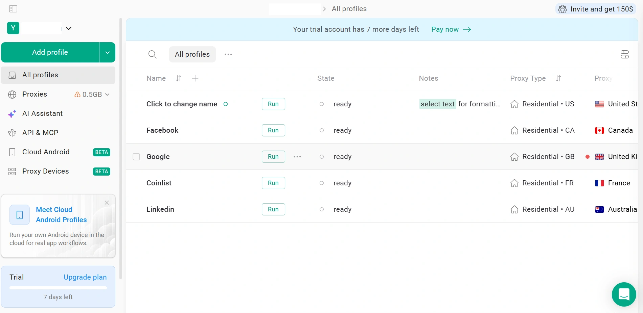Click Invite and get 150$ icon
643x313 pixels.
click(562, 9)
